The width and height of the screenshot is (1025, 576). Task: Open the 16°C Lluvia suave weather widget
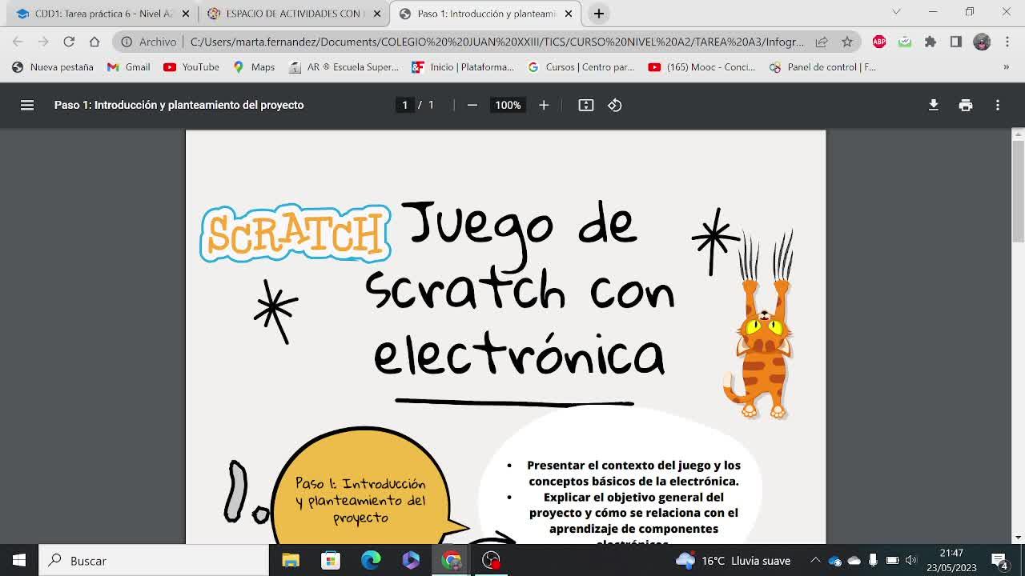(733, 561)
